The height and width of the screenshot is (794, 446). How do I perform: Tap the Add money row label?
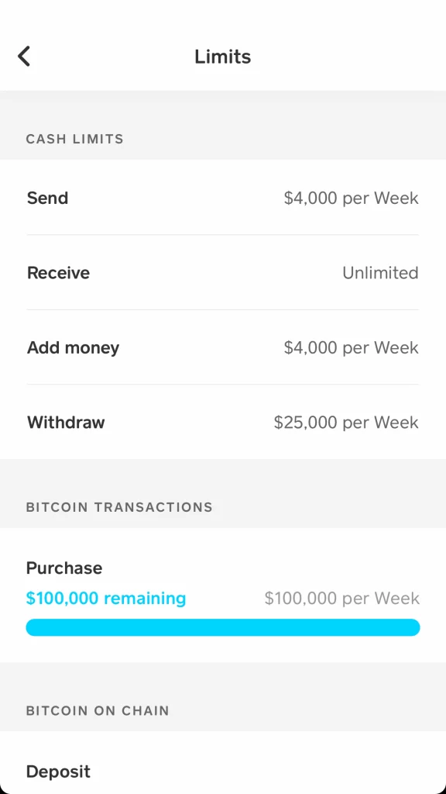pos(73,347)
